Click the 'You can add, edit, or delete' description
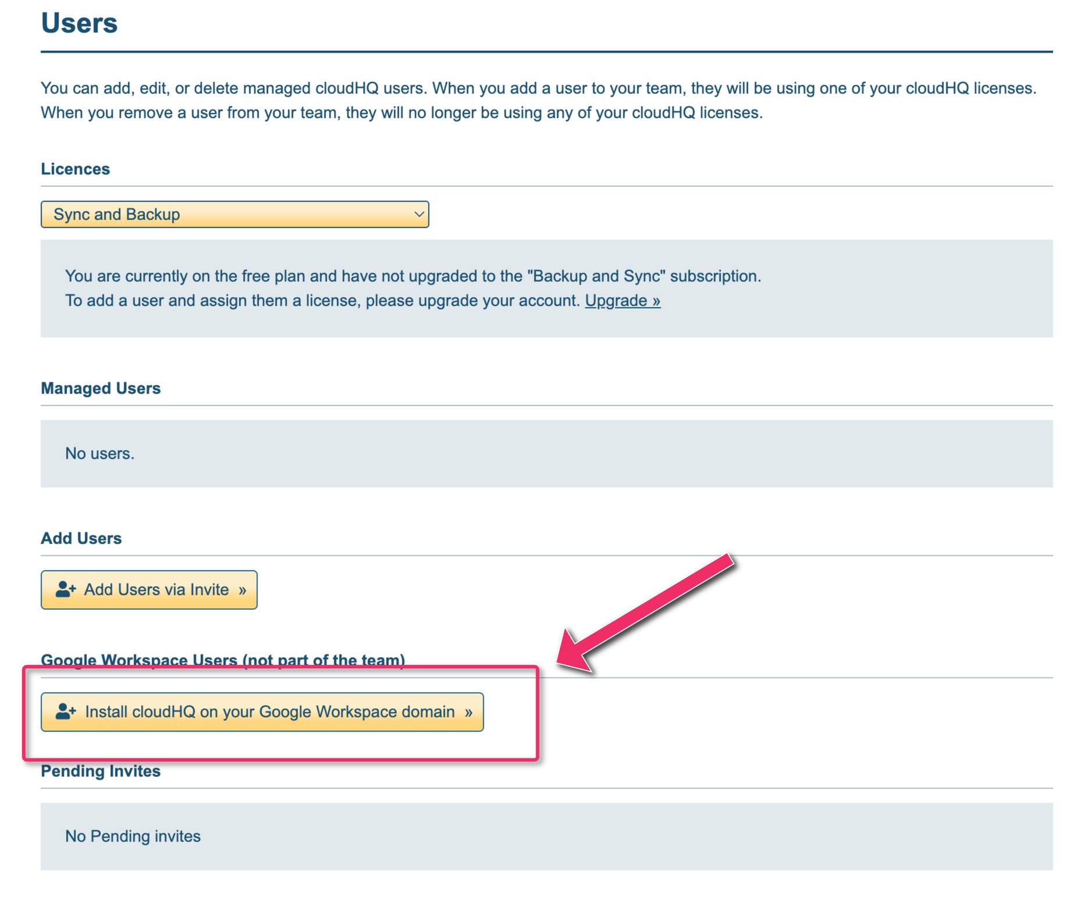 [x=539, y=100]
